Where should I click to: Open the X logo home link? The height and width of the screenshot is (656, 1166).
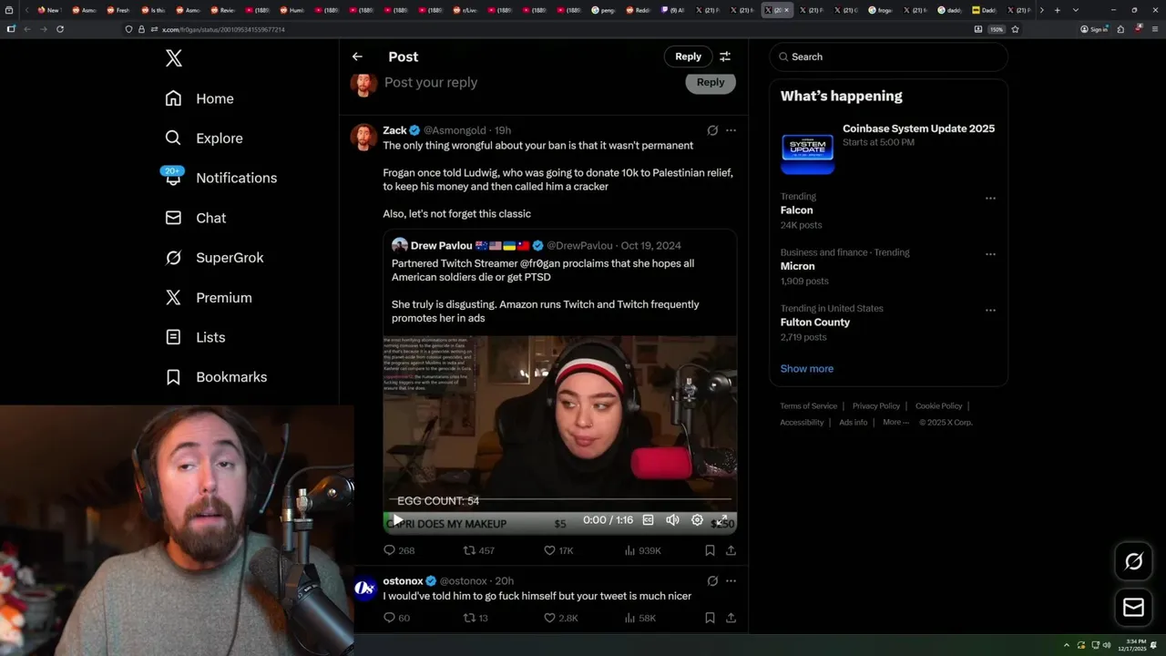click(x=174, y=58)
